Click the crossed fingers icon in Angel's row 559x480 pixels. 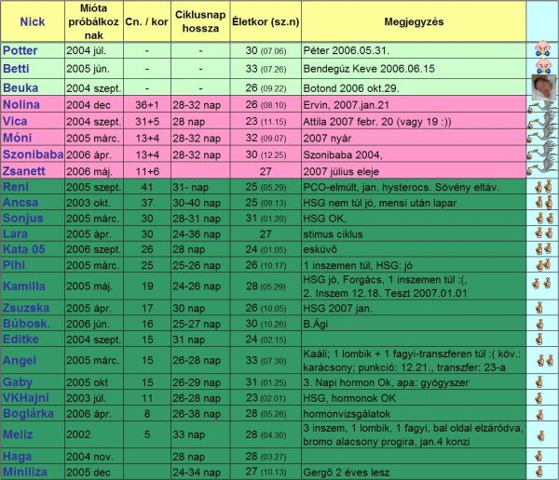click(541, 360)
